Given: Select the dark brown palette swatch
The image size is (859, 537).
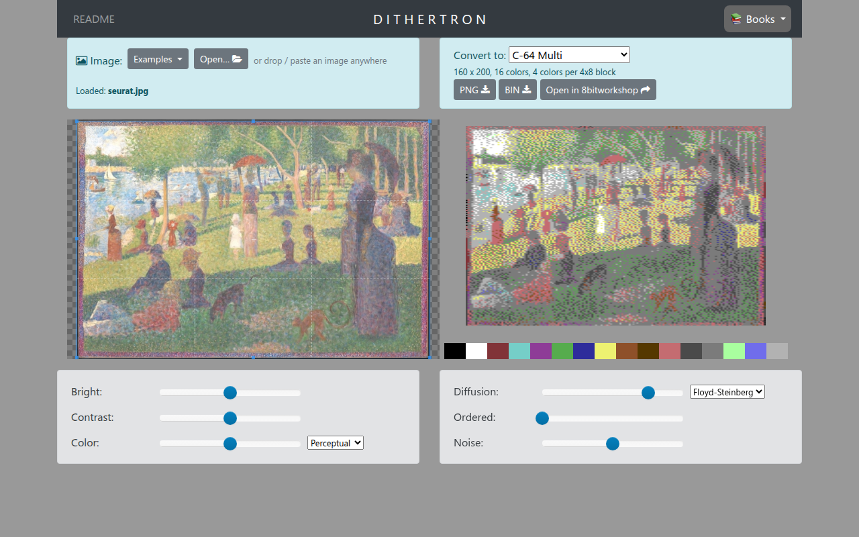Looking at the screenshot, I should coord(648,351).
